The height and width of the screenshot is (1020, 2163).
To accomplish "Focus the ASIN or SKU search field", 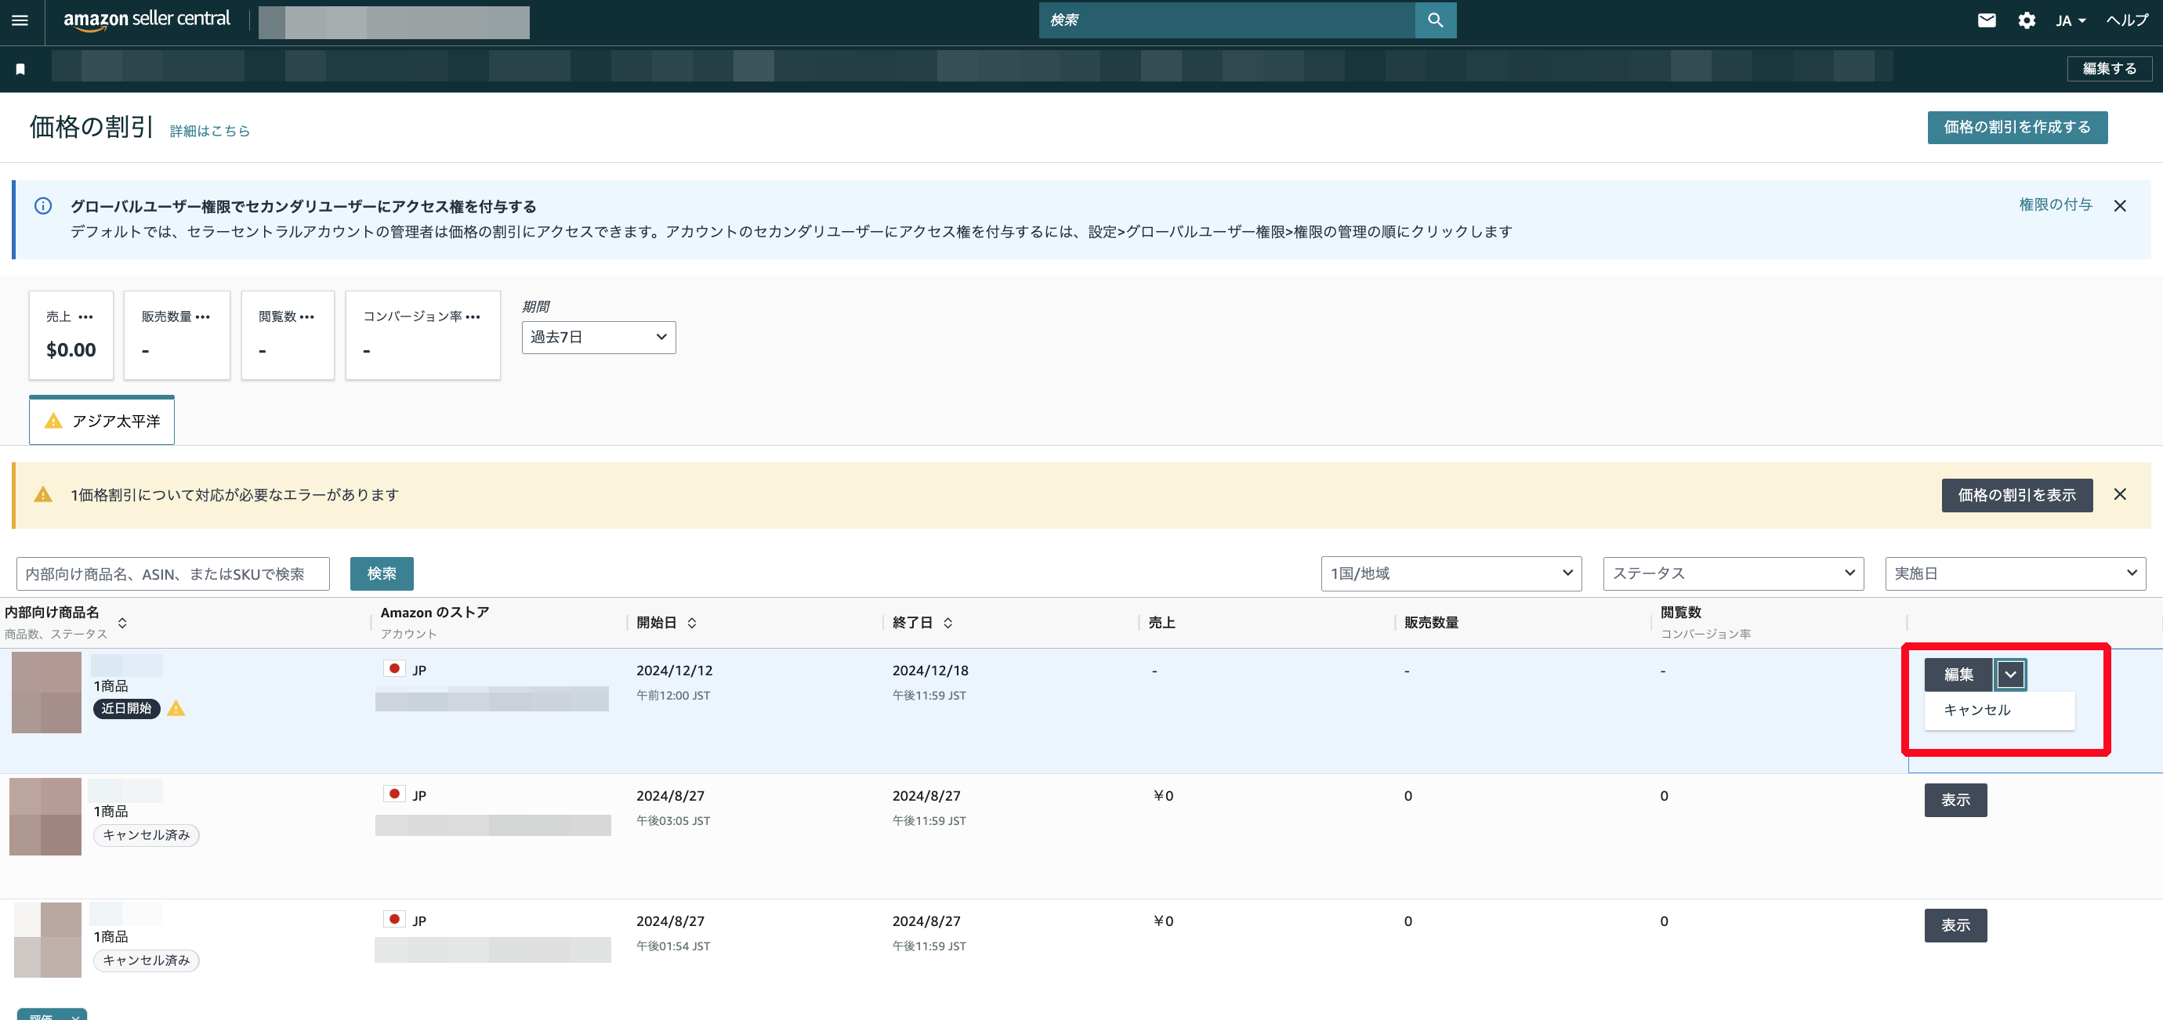I will pos(173,574).
